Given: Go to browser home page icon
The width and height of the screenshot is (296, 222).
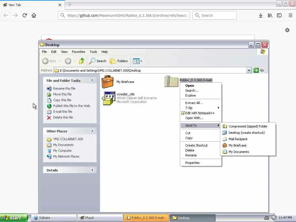Looking at the screenshot, I should (34, 15).
